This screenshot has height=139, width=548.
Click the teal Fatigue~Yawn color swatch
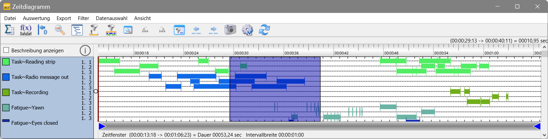pyautogui.click(x=6, y=107)
